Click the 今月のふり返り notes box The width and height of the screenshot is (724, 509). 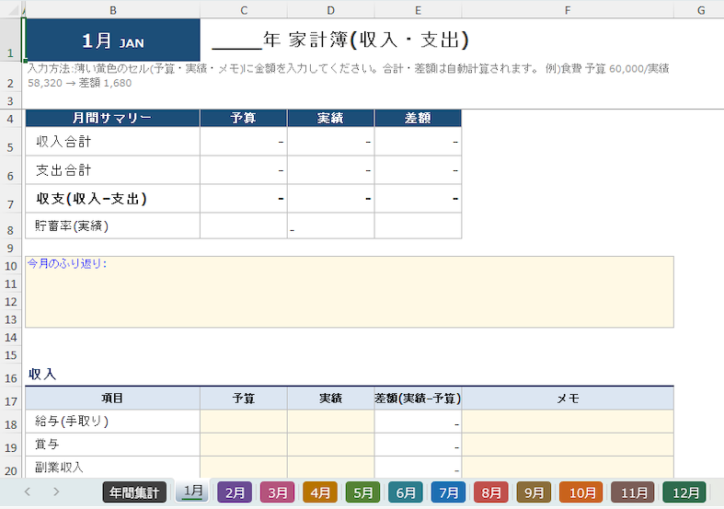point(350,292)
